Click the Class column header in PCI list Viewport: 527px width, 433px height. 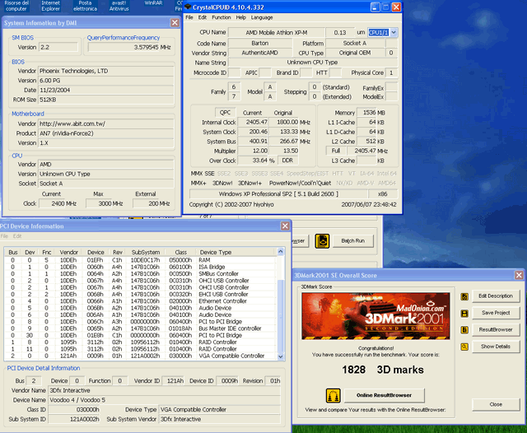[180, 252]
